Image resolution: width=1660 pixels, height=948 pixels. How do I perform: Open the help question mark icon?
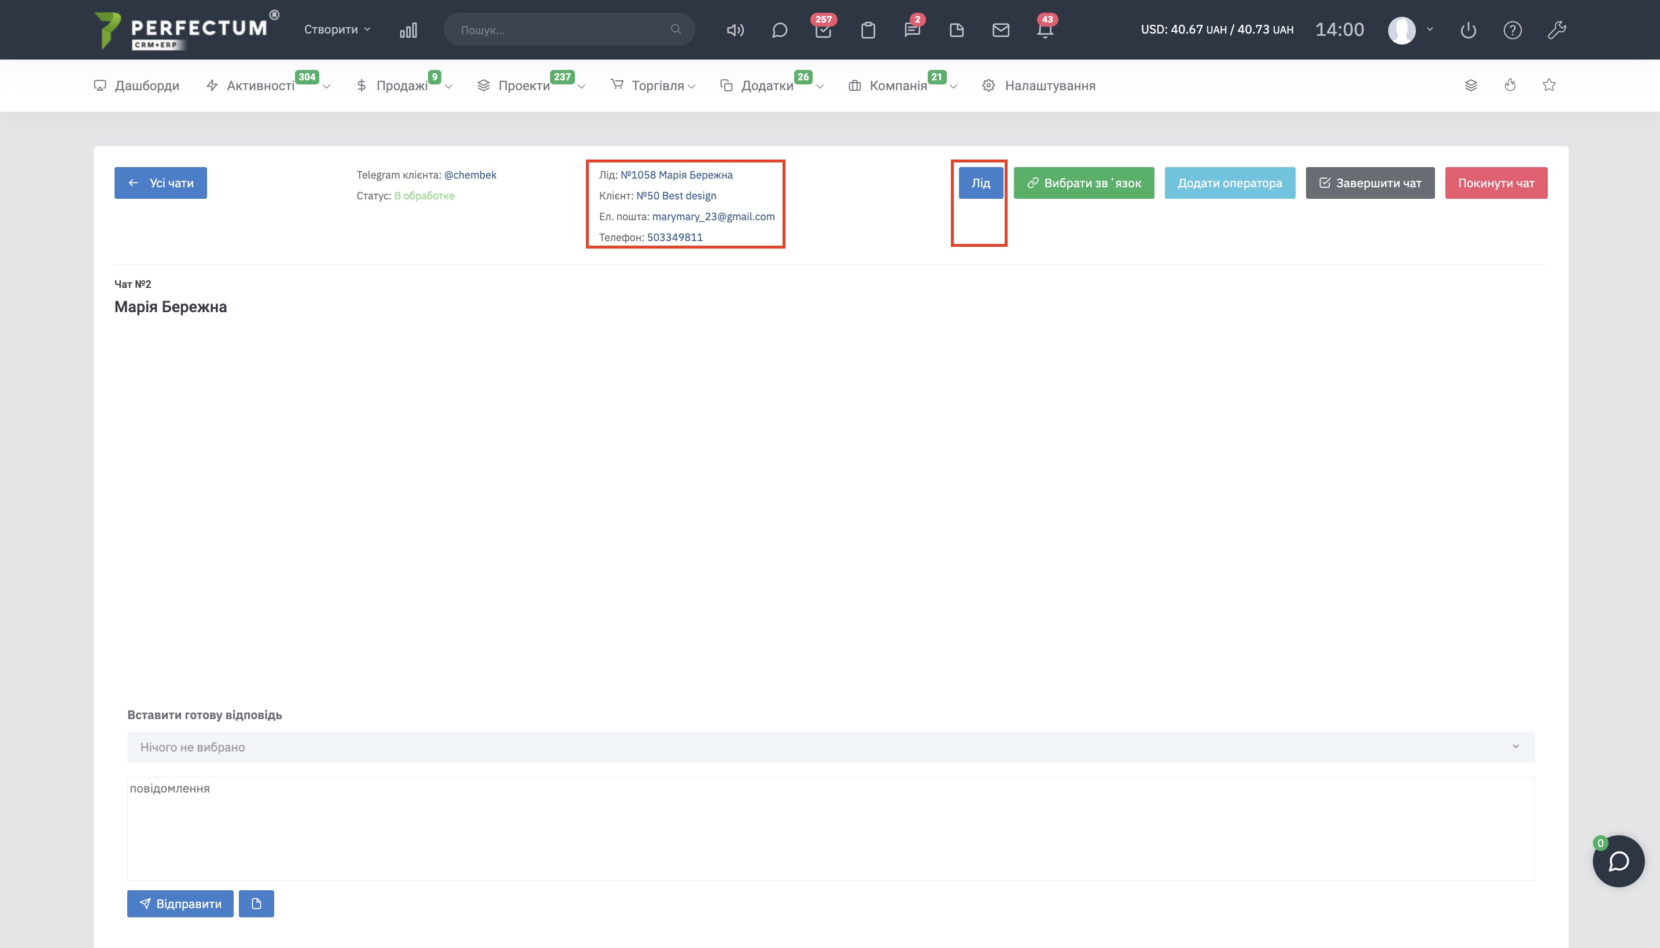[1512, 30]
